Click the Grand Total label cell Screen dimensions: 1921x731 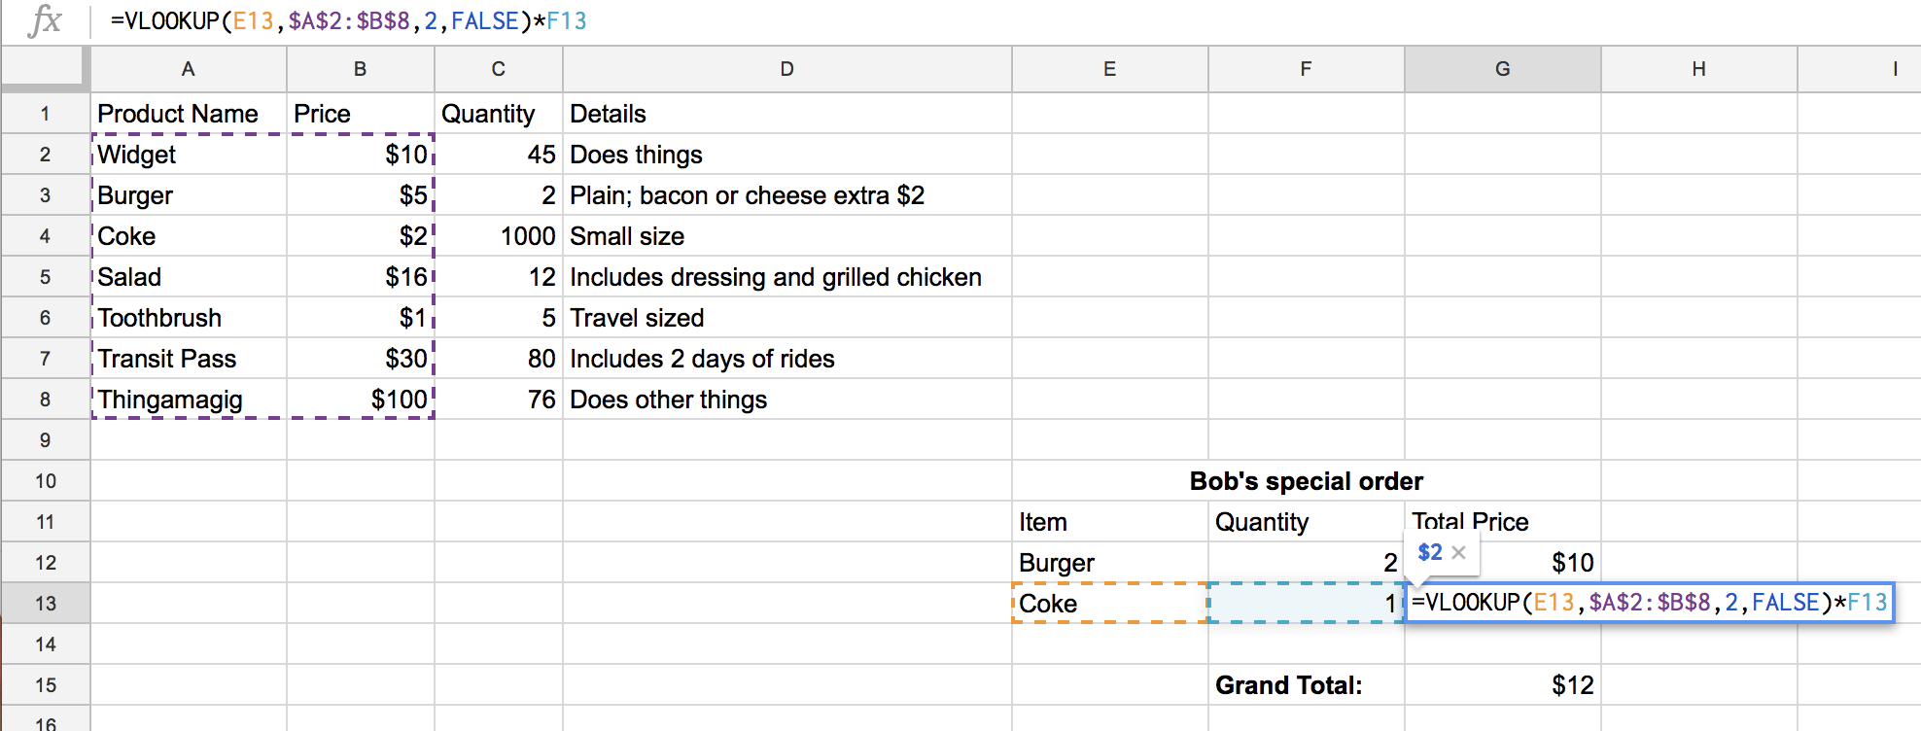(x=1305, y=684)
